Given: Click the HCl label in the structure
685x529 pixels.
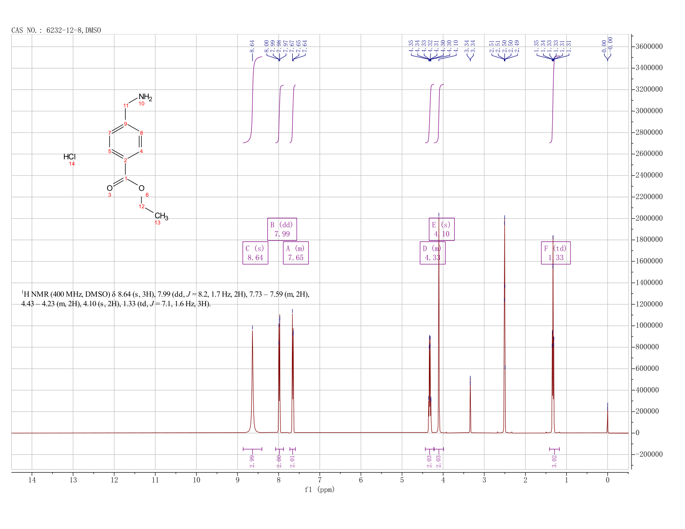Looking at the screenshot, I should click(69, 157).
